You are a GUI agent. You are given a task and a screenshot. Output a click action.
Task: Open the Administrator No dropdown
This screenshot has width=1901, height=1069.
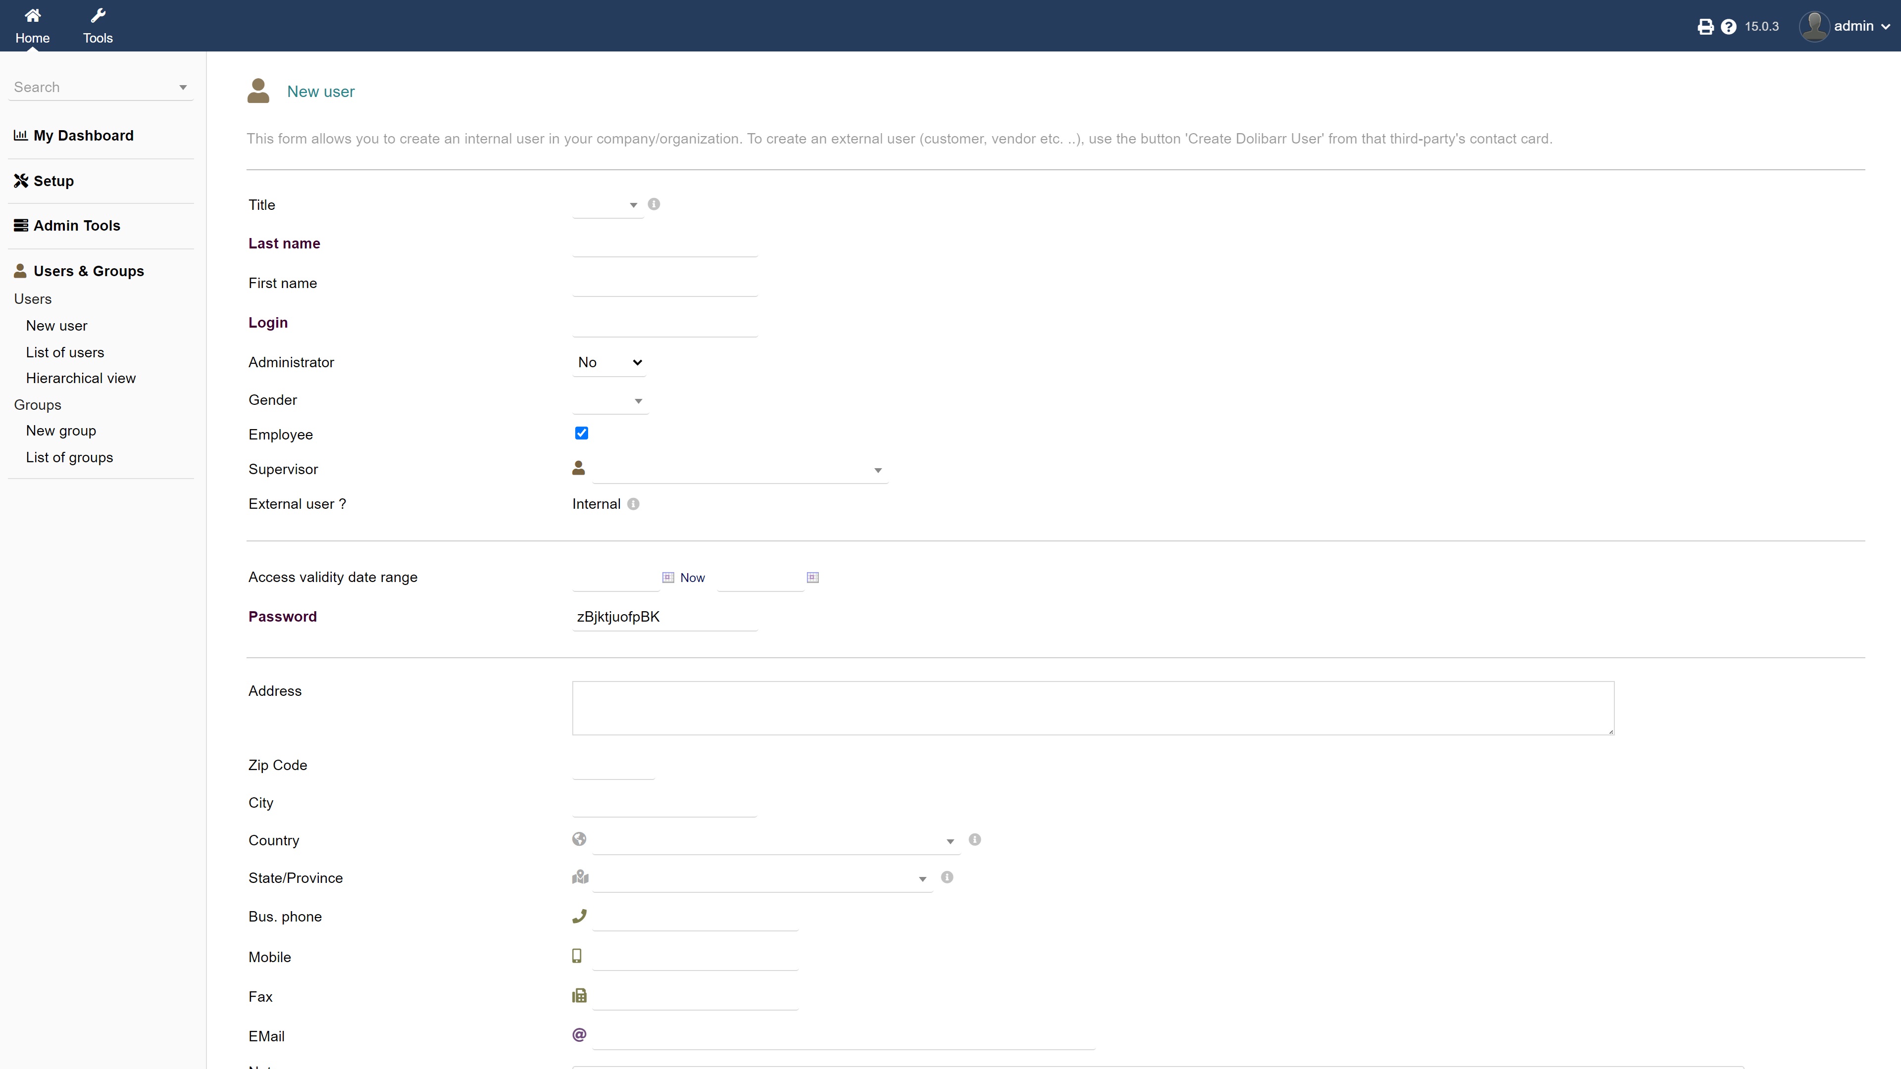coord(609,362)
